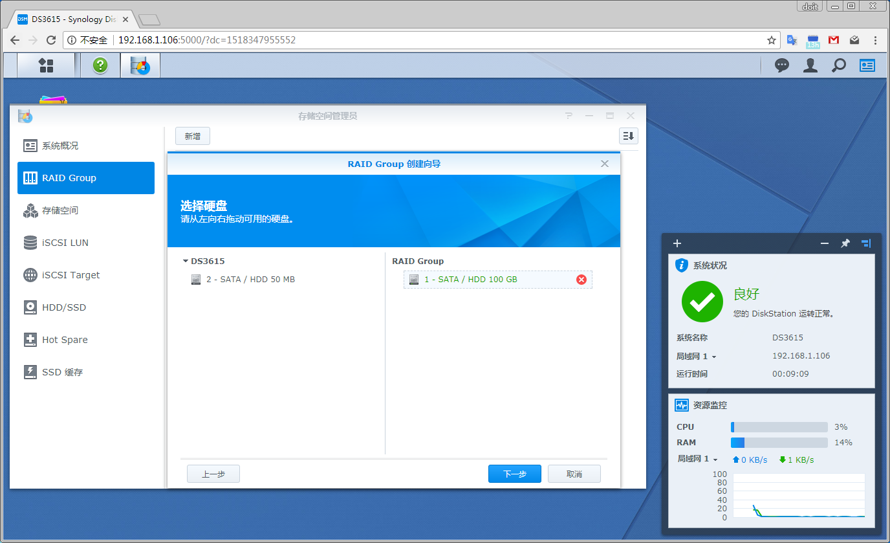Viewport: 890px width, 543px height.
Task: Open iSCSI Target section
Action: coord(86,275)
